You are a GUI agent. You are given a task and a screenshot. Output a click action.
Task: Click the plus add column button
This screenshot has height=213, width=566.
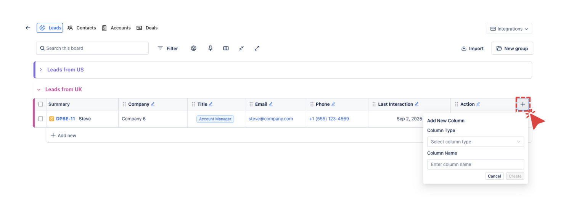point(523,104)
